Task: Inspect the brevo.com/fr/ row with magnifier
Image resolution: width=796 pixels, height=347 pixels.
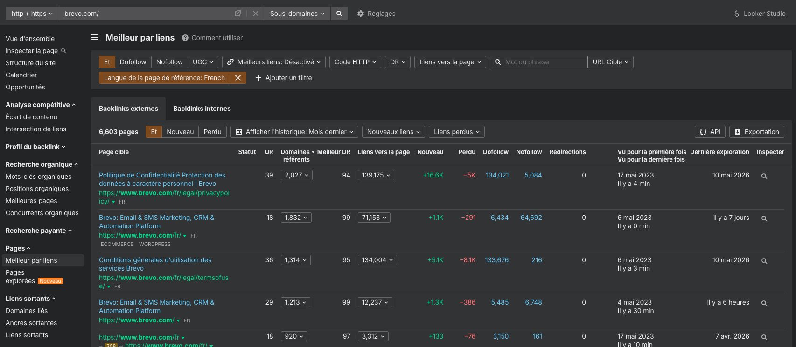Action: click(764, 218)
